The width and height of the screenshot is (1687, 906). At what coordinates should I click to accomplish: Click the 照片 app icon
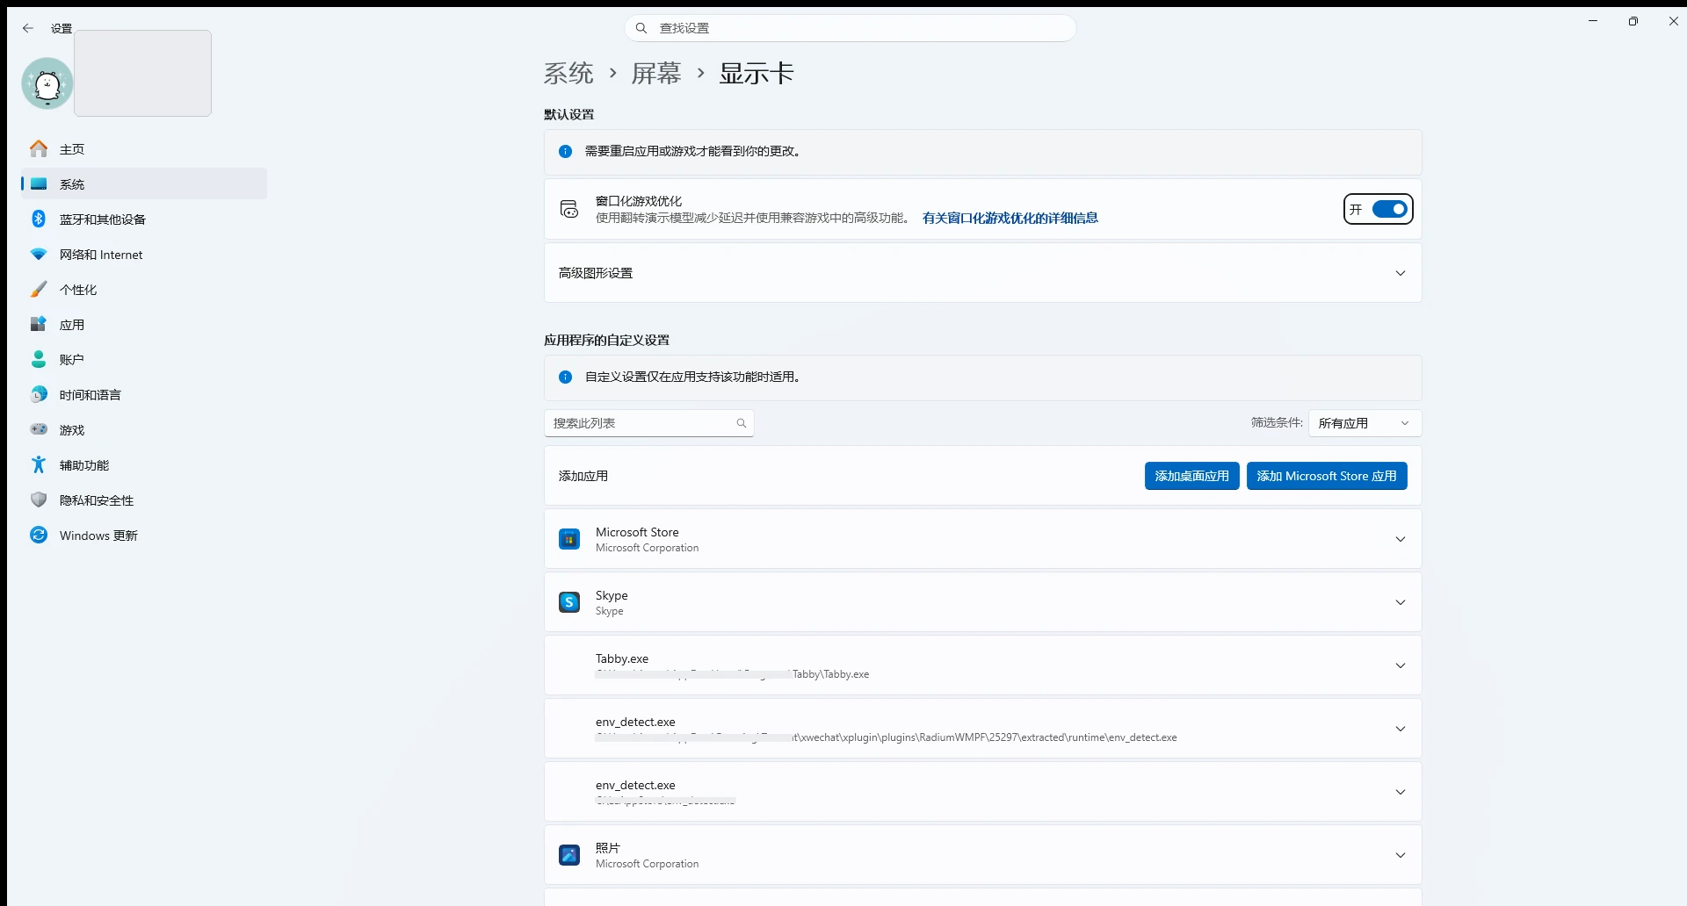click(x=569, y=855)
